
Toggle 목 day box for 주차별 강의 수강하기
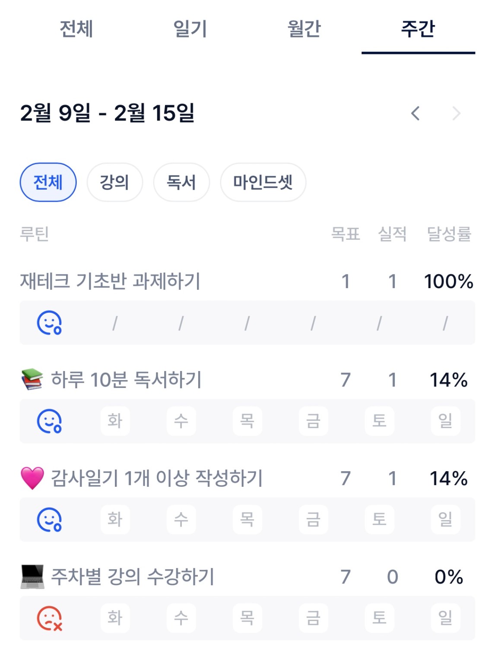tap(247, 618)
